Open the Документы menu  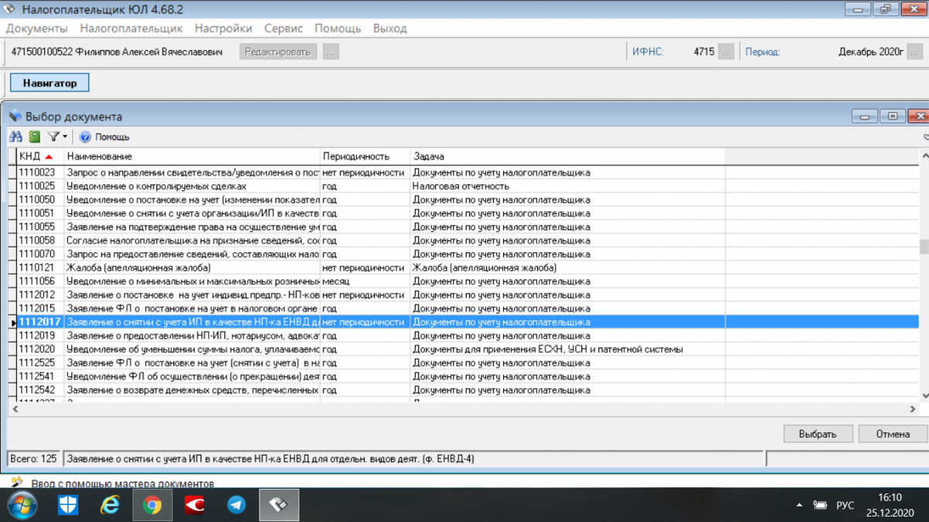[36, 28]
